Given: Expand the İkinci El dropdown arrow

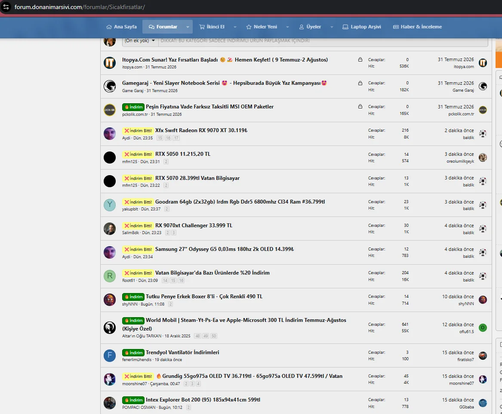Looking at the screenshot, I should (x=235, y=27).
